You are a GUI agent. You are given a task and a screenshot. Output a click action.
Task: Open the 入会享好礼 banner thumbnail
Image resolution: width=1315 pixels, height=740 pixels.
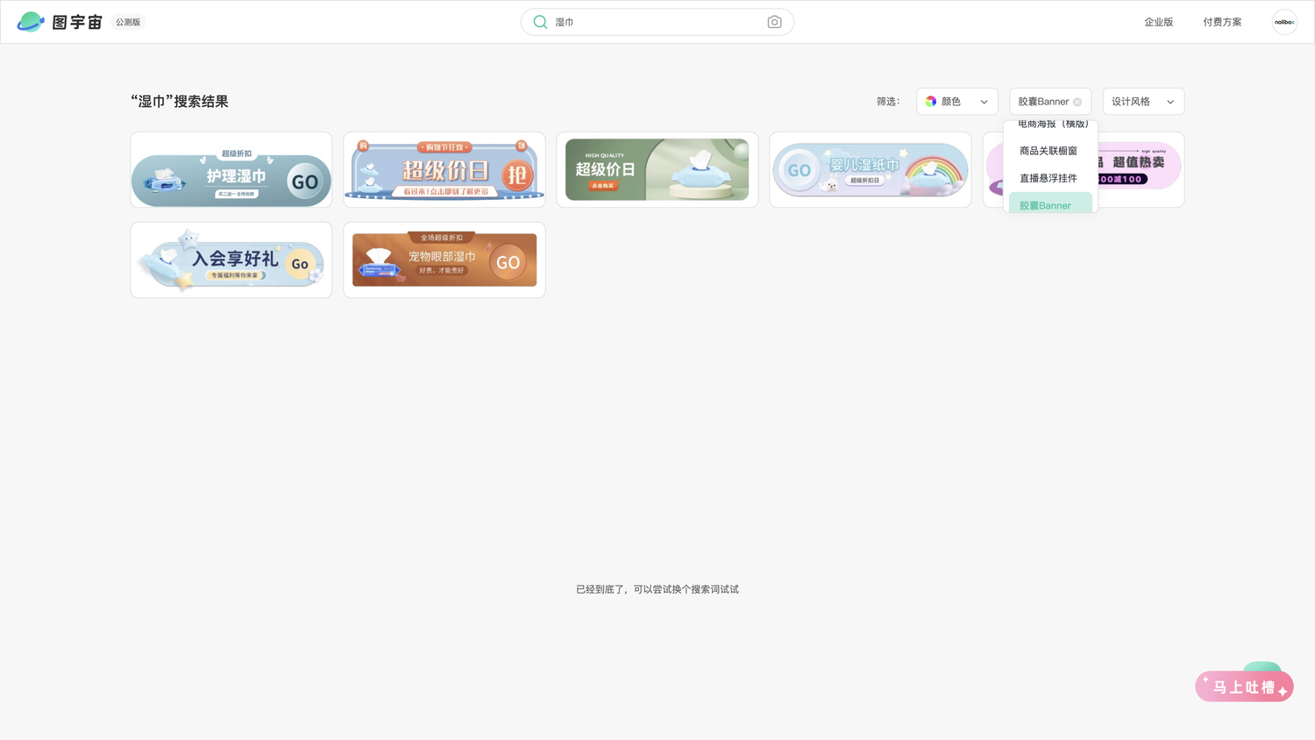(231, 260)
